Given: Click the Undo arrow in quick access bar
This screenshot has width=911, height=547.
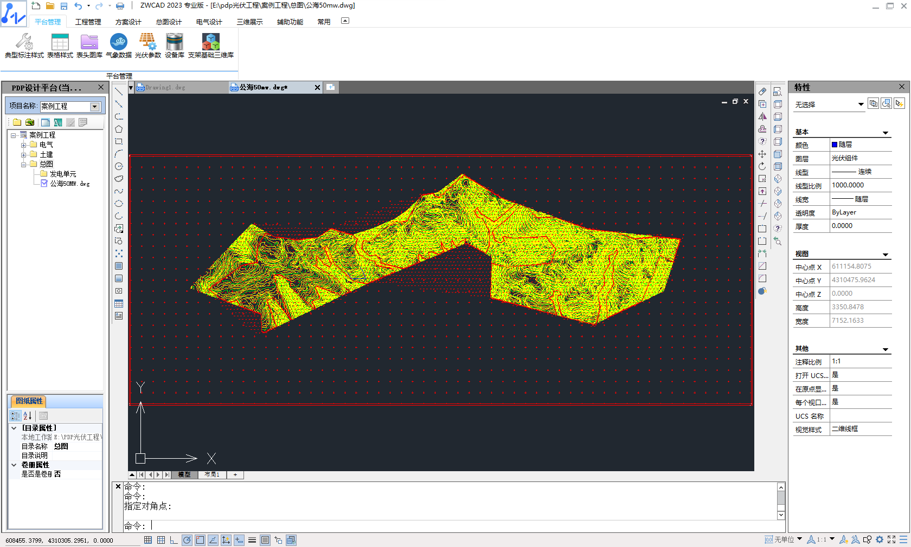Looking at the screenshot, I should [78, 6].
